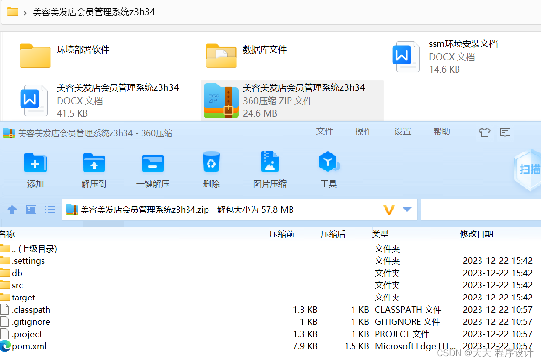Switch to the list view icon
The image size is (541, 362).
pos(50,210)
